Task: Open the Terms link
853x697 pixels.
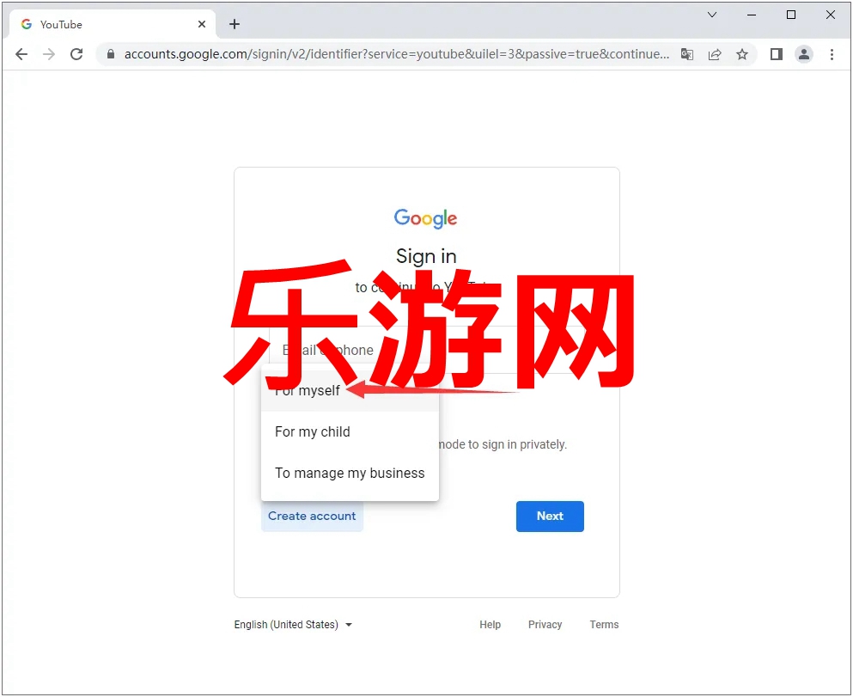Action: [x=605, y=625]
